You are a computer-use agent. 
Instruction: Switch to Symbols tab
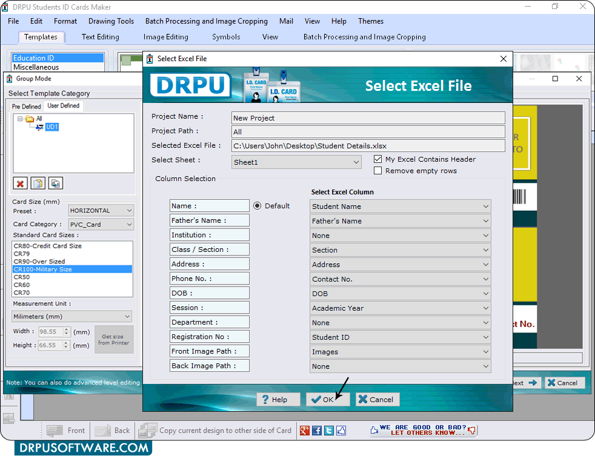pyautogui.click(x=226, y=37)
